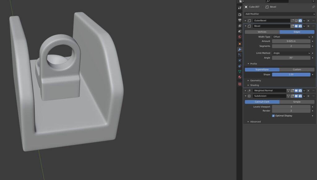Open the Add Modifier dropdown

(279, 14)
